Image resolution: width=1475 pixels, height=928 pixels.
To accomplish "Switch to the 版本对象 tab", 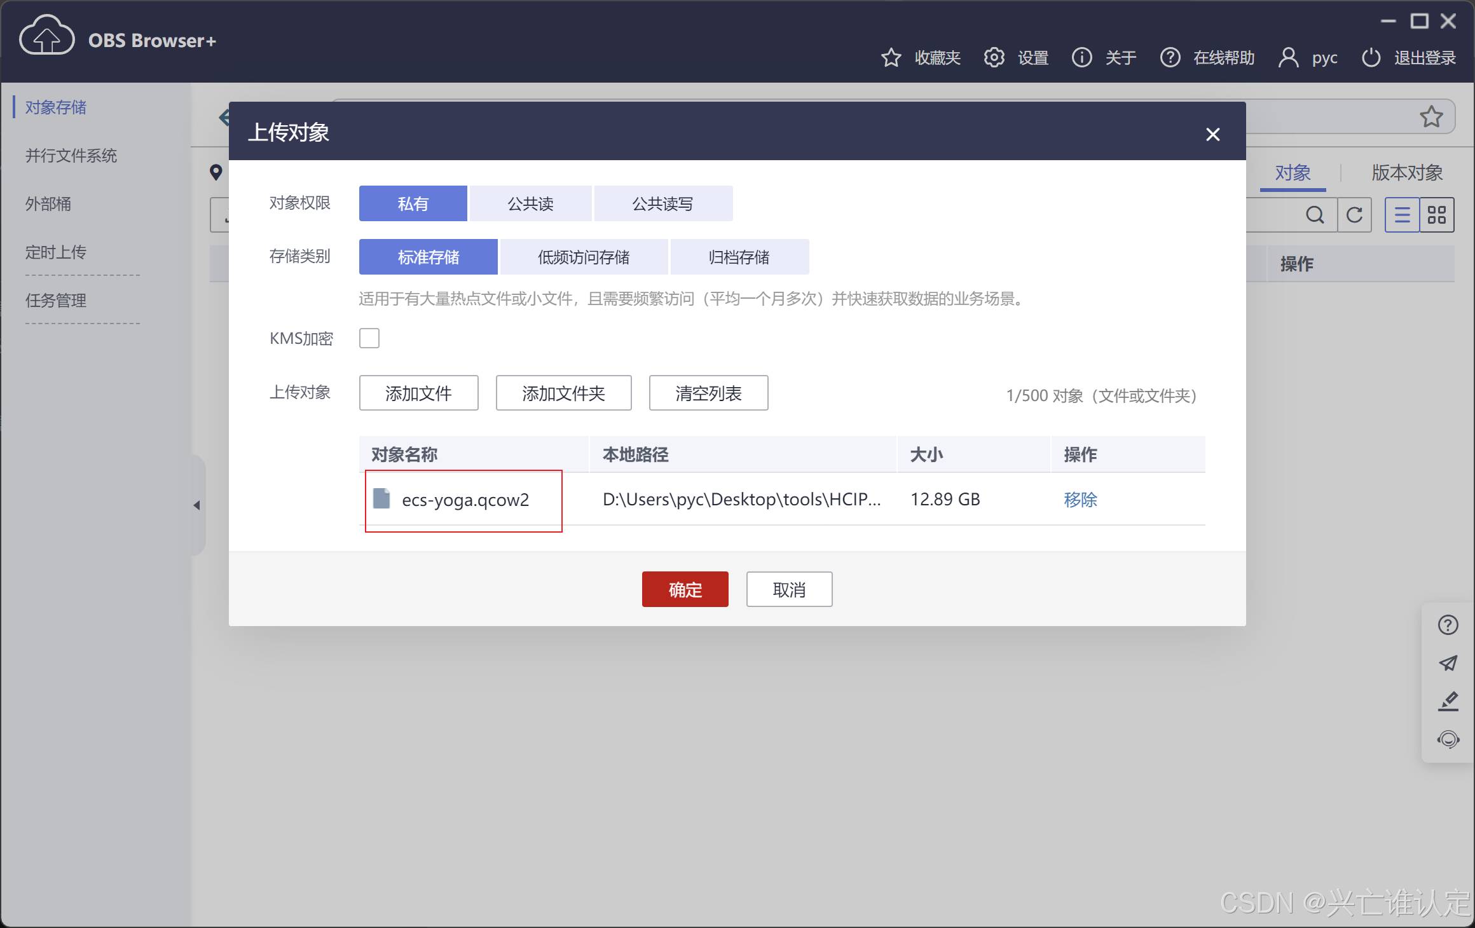I will 1407,172.
